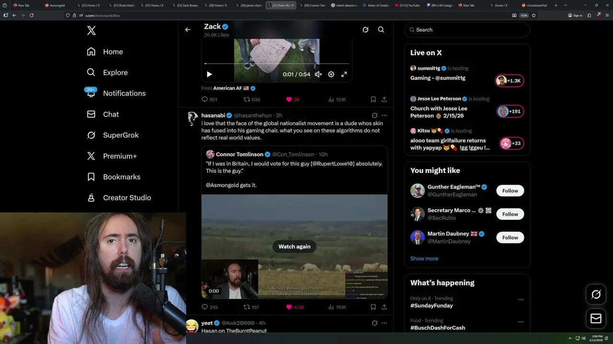Follow Gunther Eagleman

[x=510, y=191]
